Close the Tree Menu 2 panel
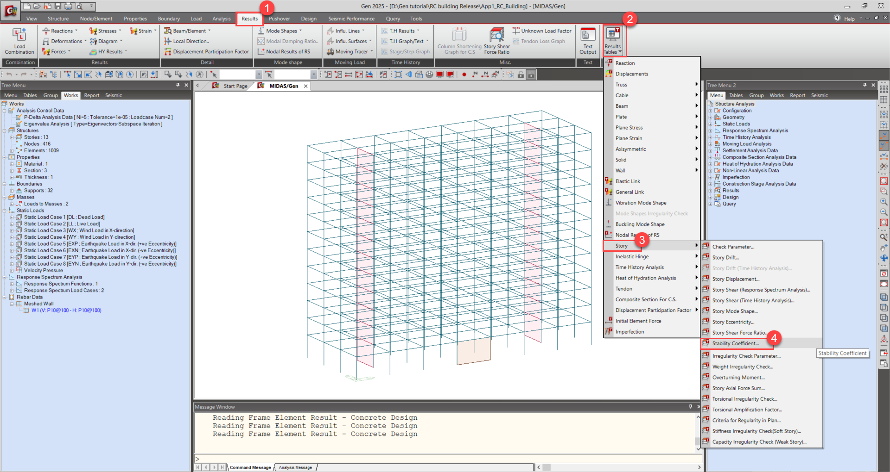 tap(873, 85)
